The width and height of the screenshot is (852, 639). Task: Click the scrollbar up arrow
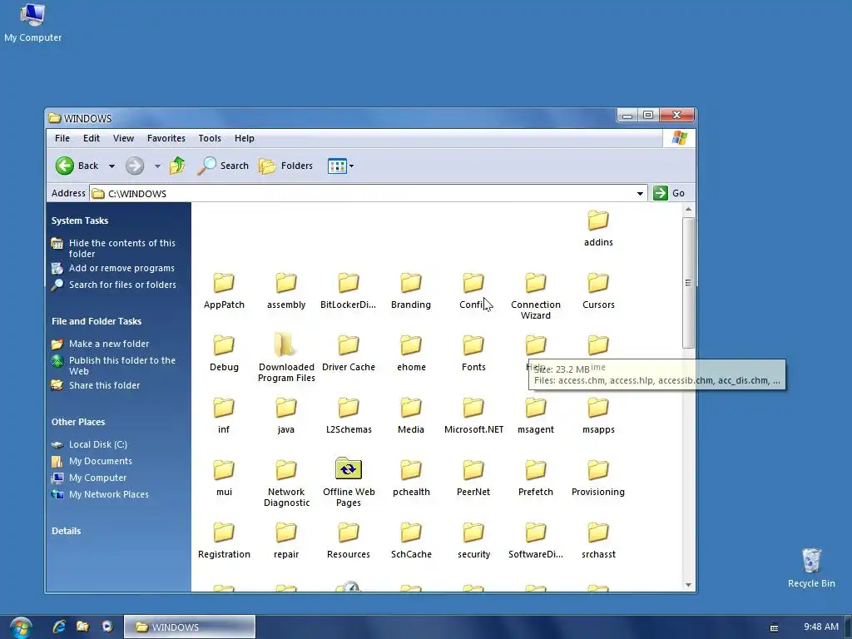click(688, 209)
